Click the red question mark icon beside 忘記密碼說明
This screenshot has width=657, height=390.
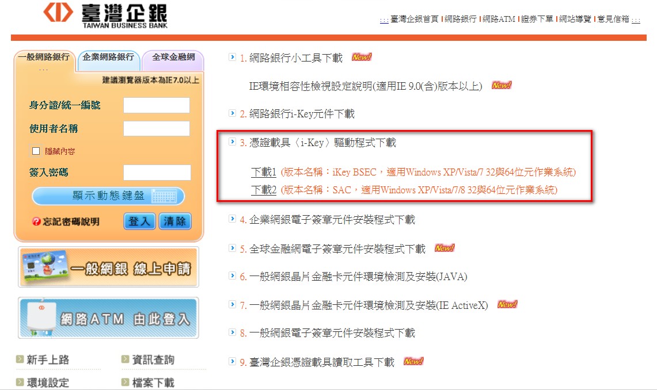[36, 221]
